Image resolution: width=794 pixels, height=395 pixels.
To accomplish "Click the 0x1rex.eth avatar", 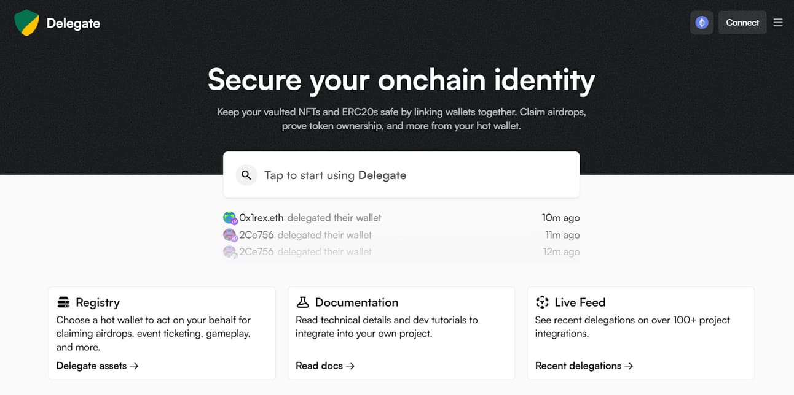I will pos(230,218).
